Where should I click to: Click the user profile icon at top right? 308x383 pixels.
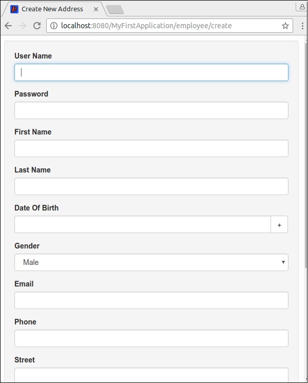click(300, 6)
